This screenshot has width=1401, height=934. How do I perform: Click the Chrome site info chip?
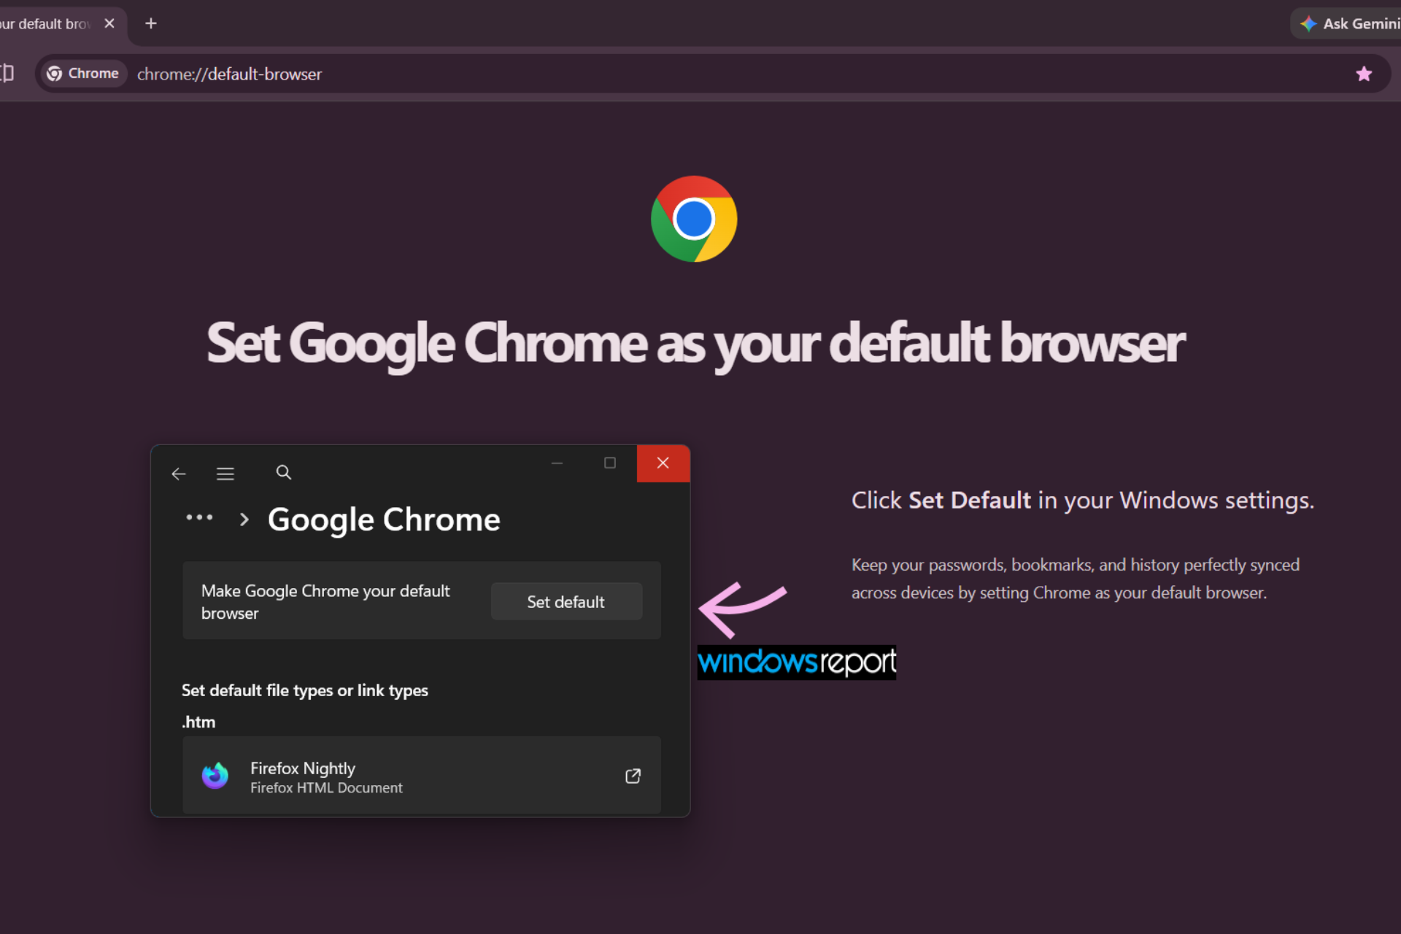pyautogui.click(x=82, y=74)
